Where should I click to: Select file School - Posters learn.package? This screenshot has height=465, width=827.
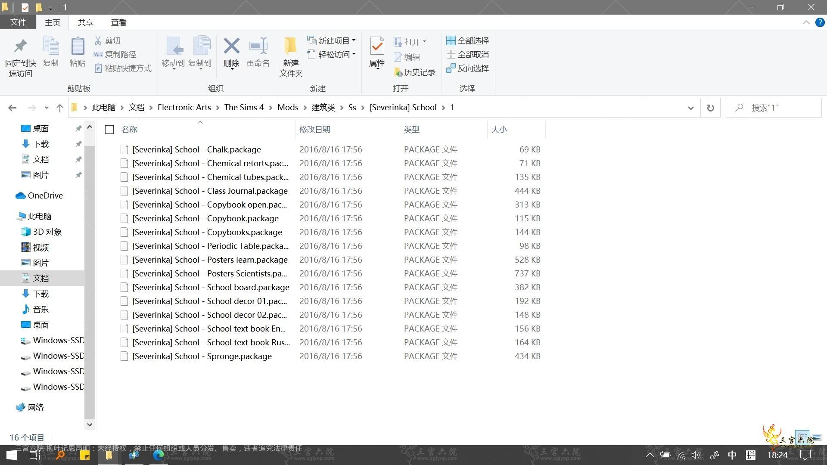210,260
